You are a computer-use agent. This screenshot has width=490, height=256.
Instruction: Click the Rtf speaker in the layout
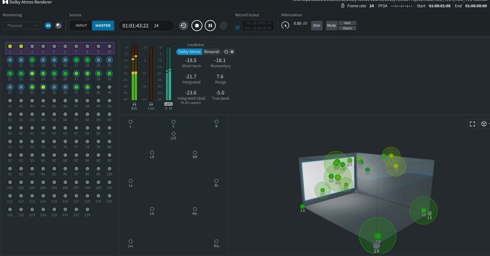(195, 153)
